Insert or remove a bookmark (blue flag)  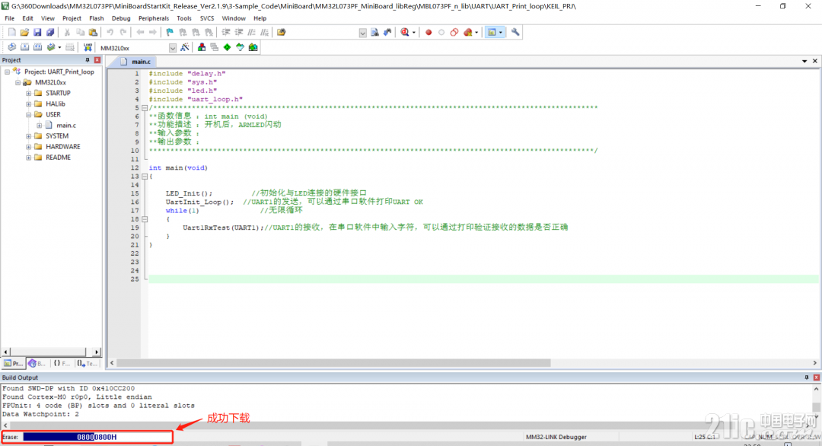(x=170, y=33)
